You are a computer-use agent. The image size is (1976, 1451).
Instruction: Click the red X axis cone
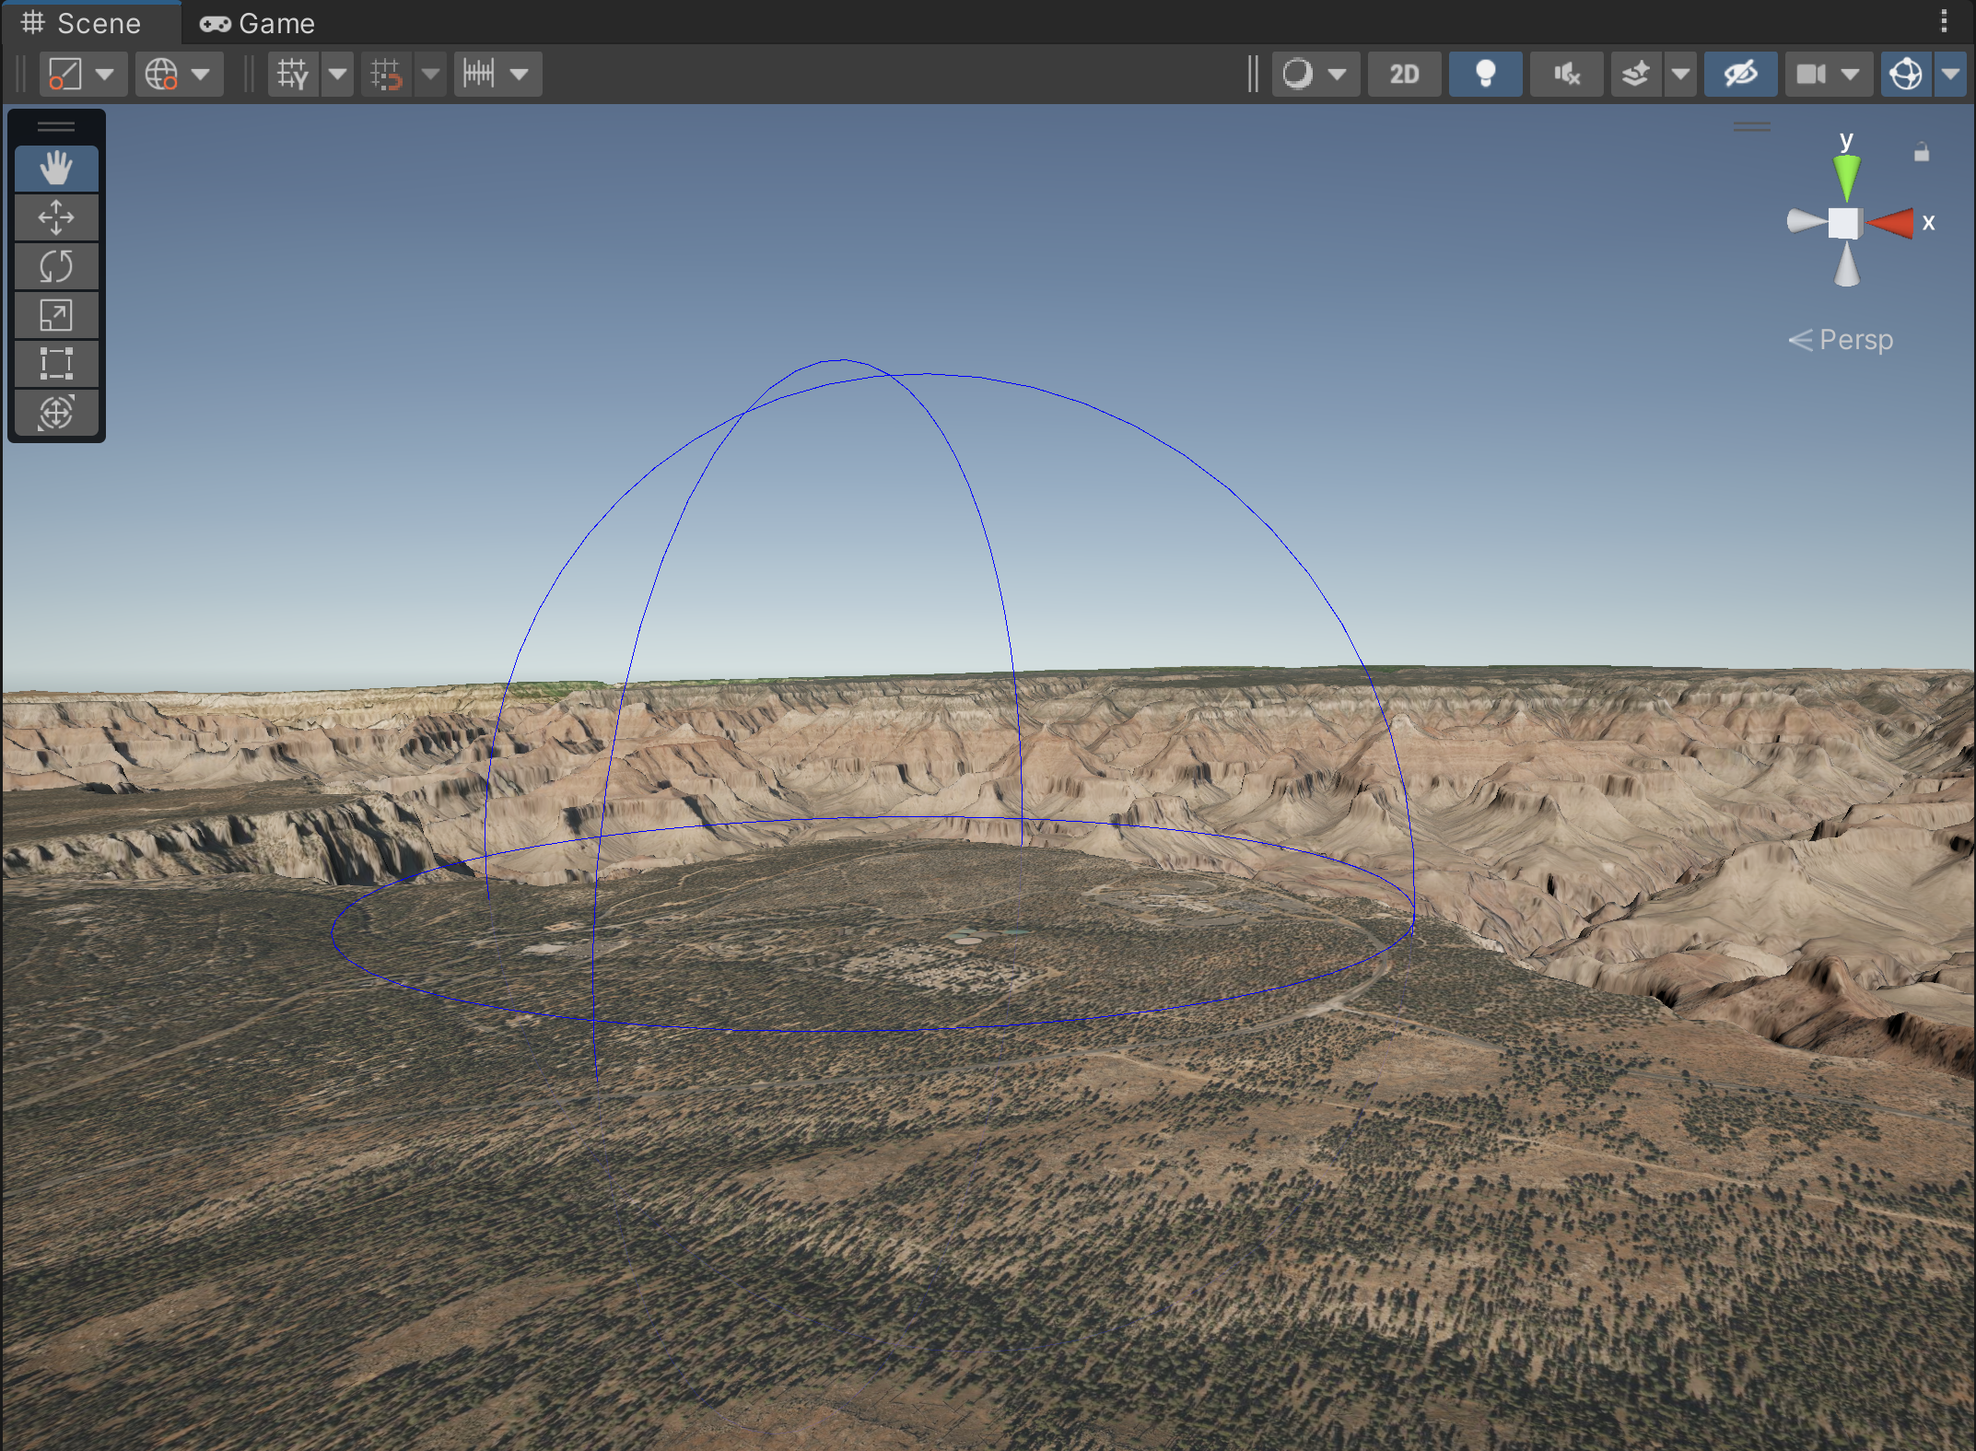point(1892,223)
